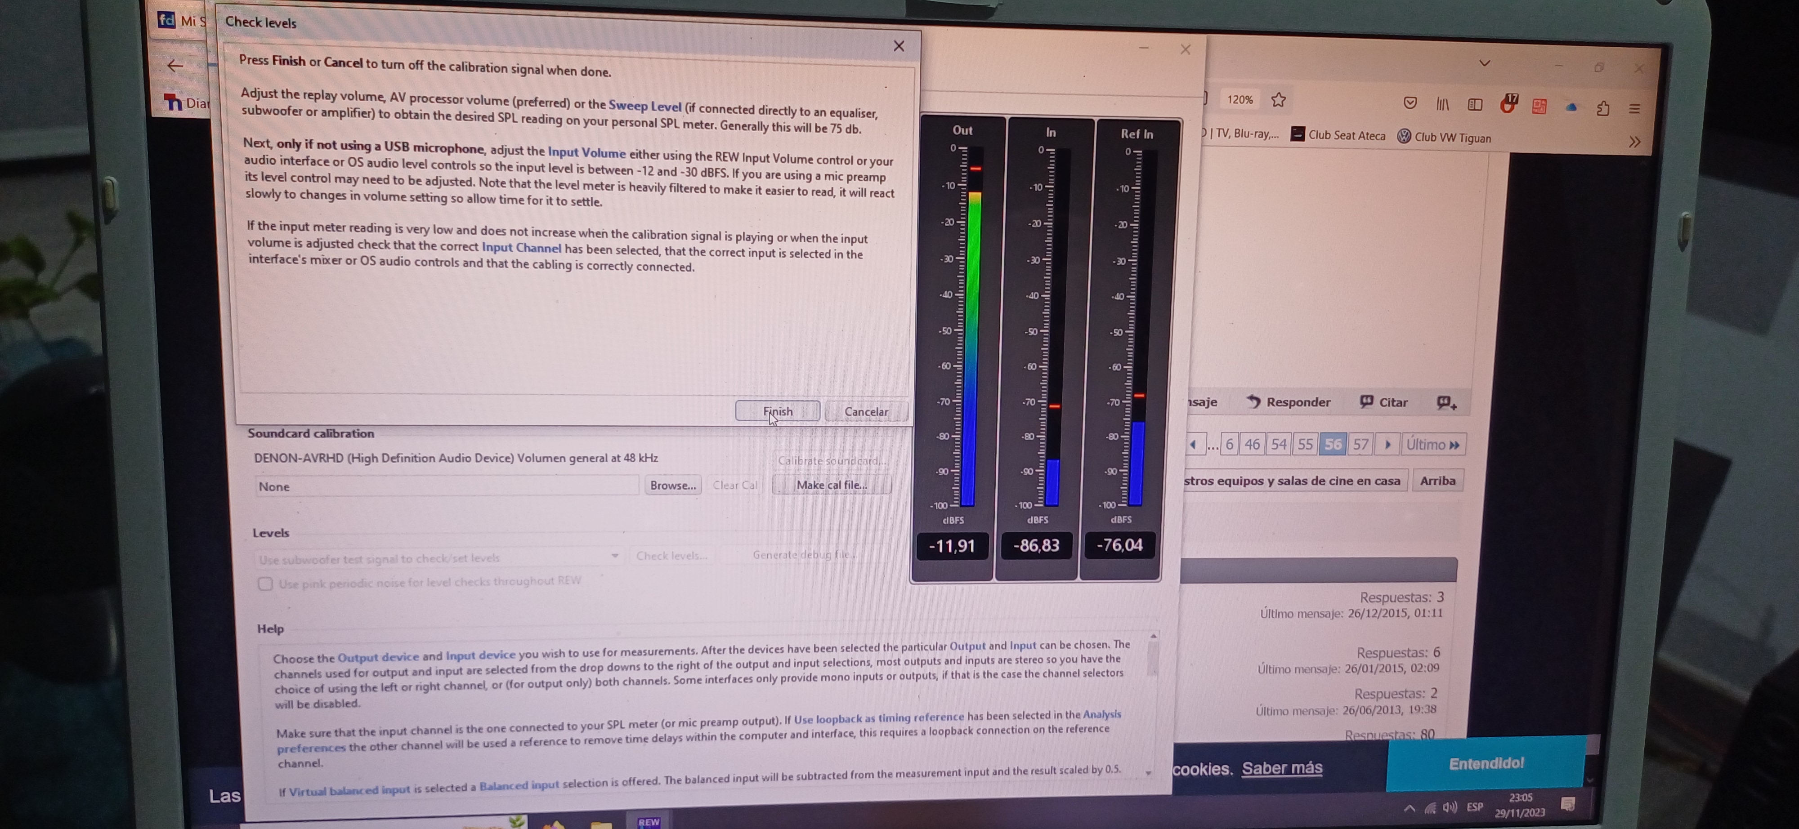The height and width of the screenshot is (829, 1799).
Task: Open the Sweep Level help link
Action: pyautogui.click(x=644, y=106)
